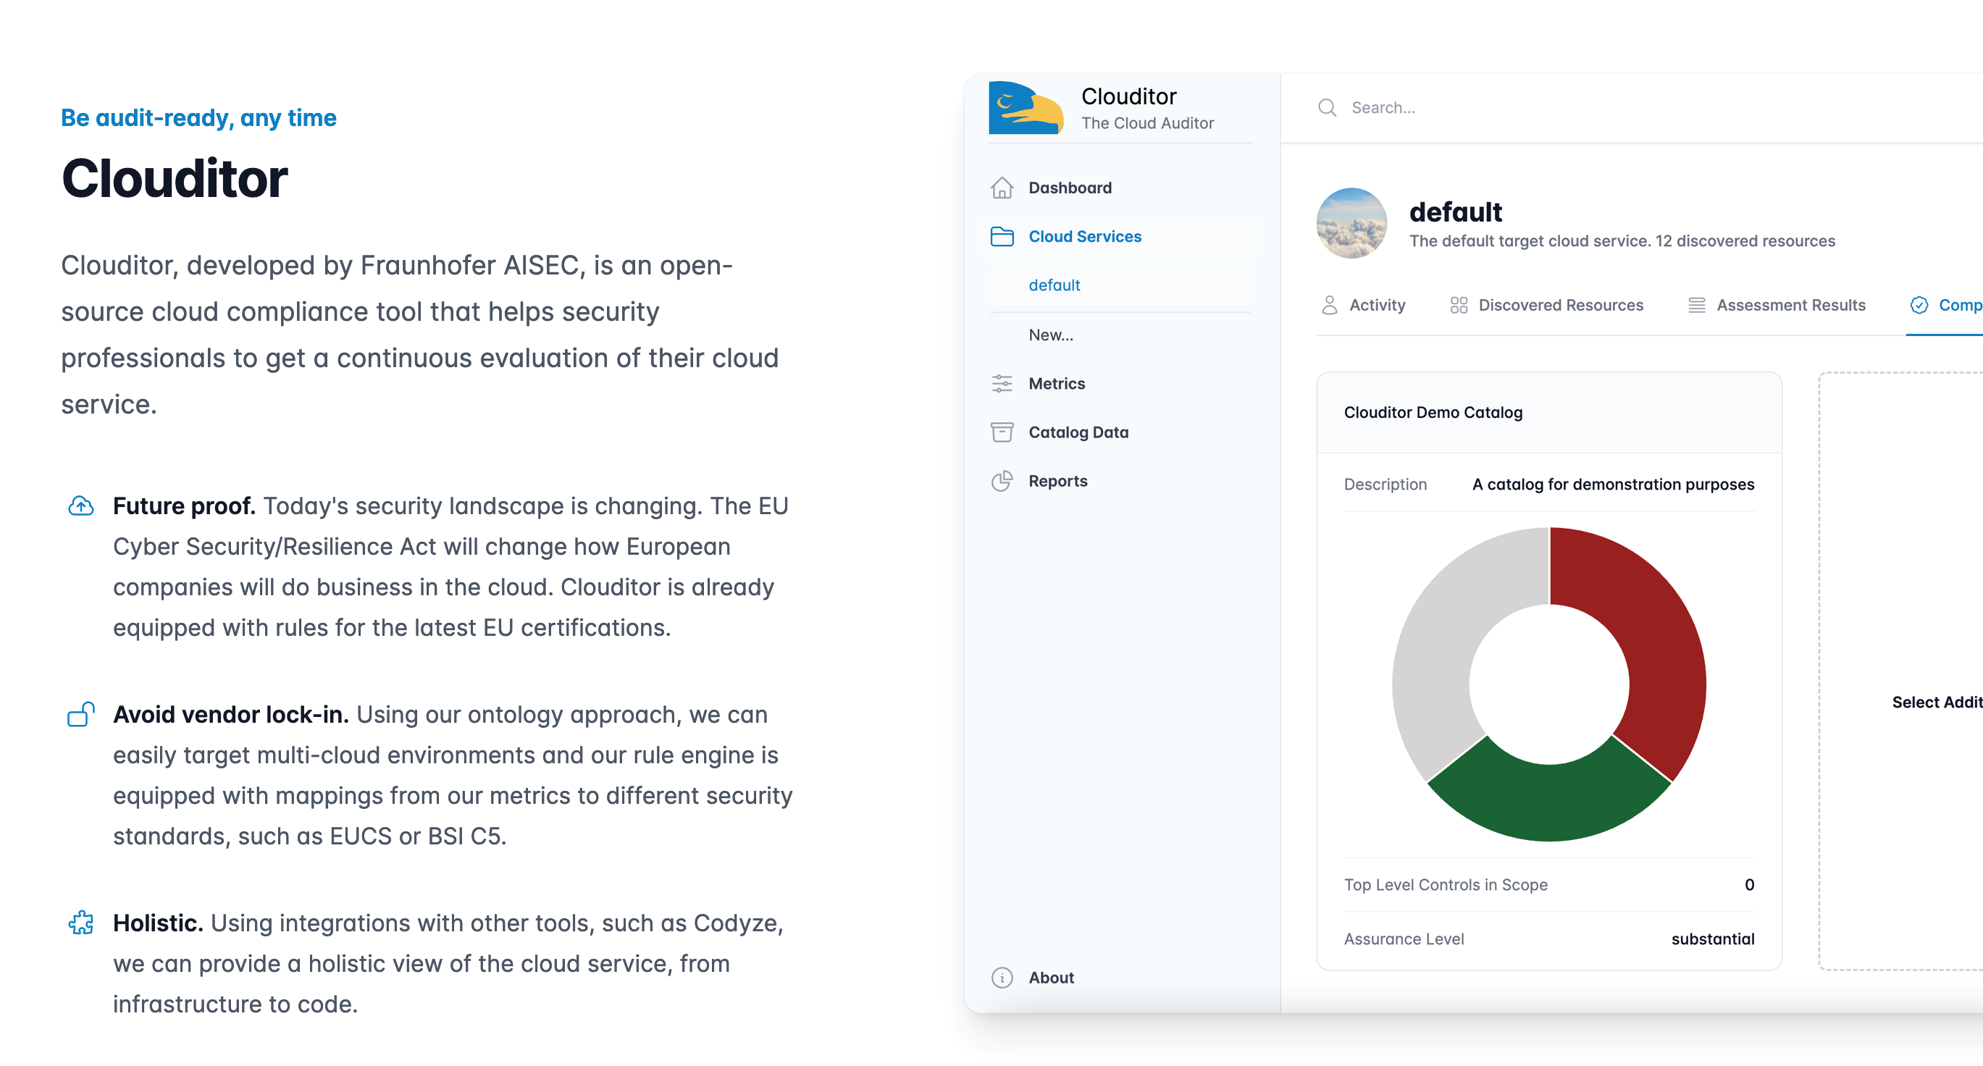This screenshot has height=1066, width=1983.
Task: Click the Clouditor eagle logo
Action: pyautogui.click(x=1026, y=108)
